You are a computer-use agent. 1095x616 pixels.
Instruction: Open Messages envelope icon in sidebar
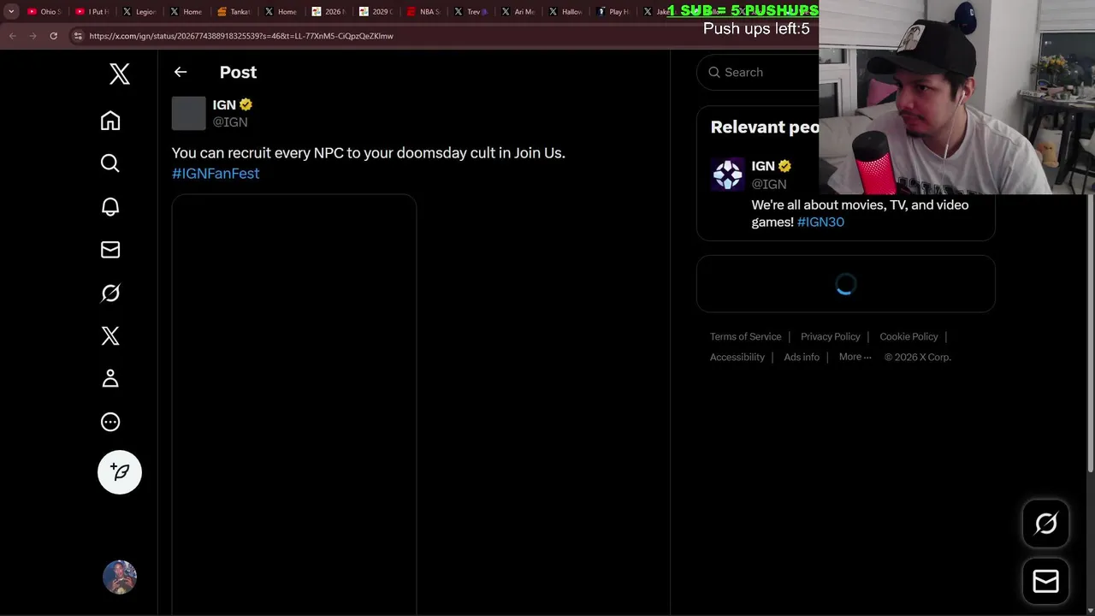click(110, 250)
